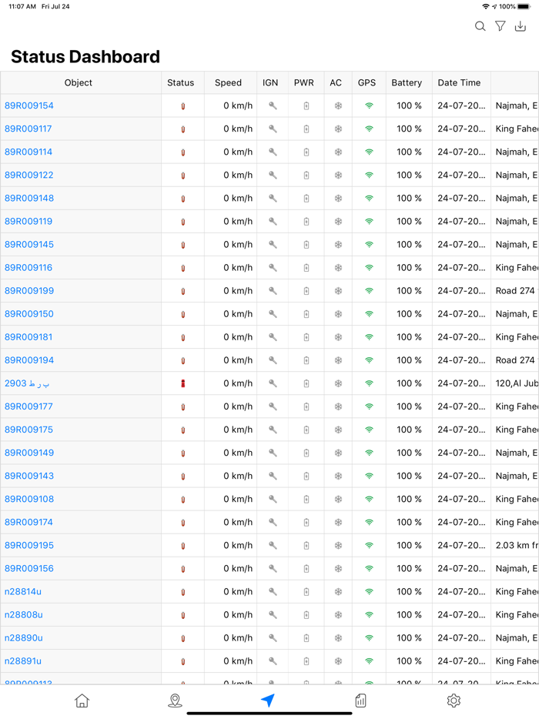Click the 100 % battery for 89R009114

409,152
